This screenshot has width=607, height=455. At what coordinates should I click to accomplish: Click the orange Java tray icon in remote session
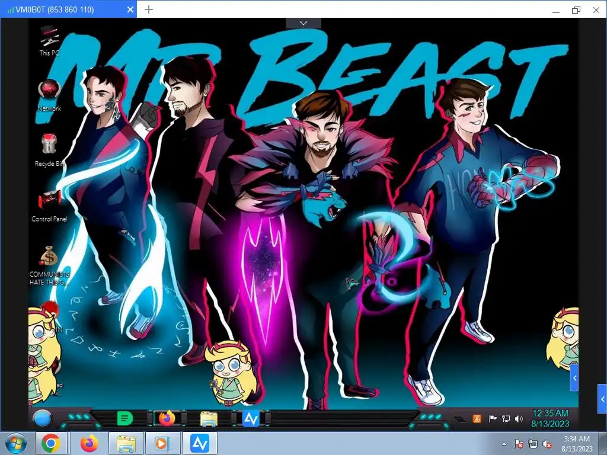(477, 419)
